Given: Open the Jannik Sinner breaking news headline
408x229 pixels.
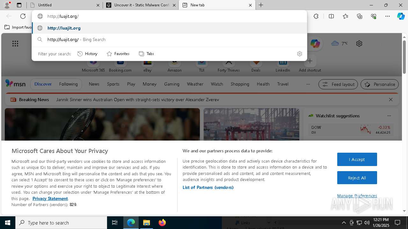Looking at the screenshot, I should 138,100.
